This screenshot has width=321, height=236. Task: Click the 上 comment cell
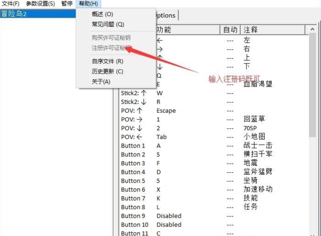click(x=247, y=58)
